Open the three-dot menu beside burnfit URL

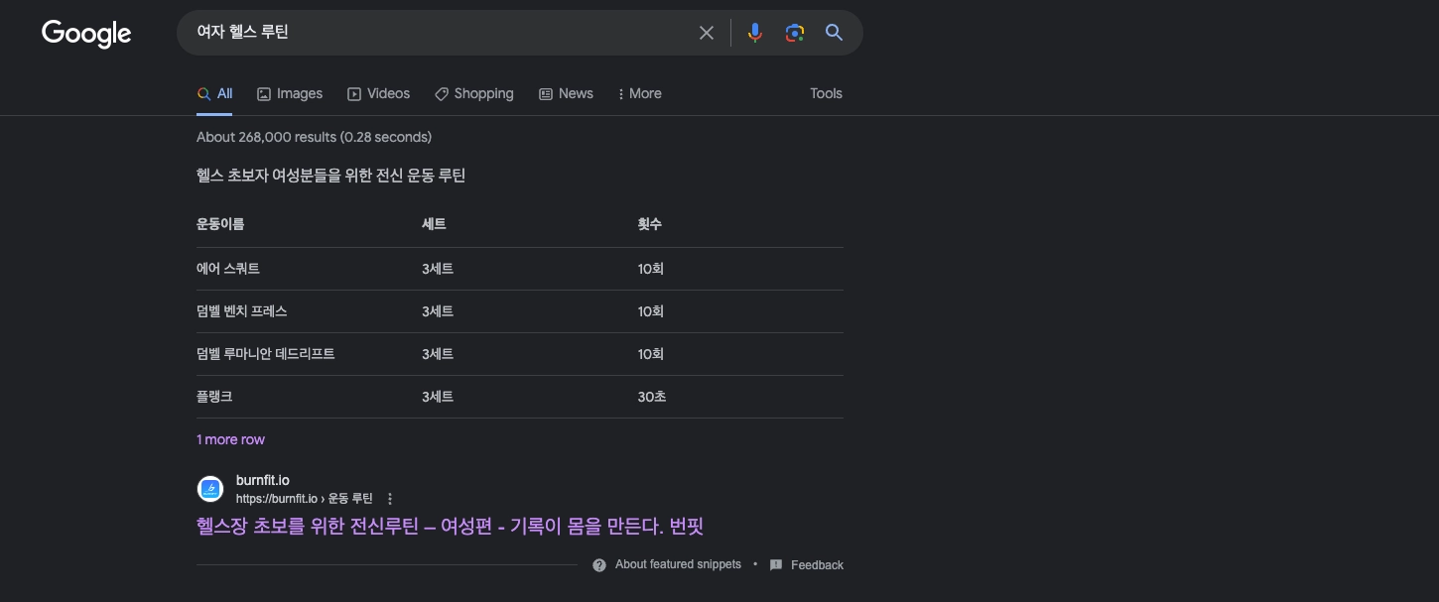[390, 499]
